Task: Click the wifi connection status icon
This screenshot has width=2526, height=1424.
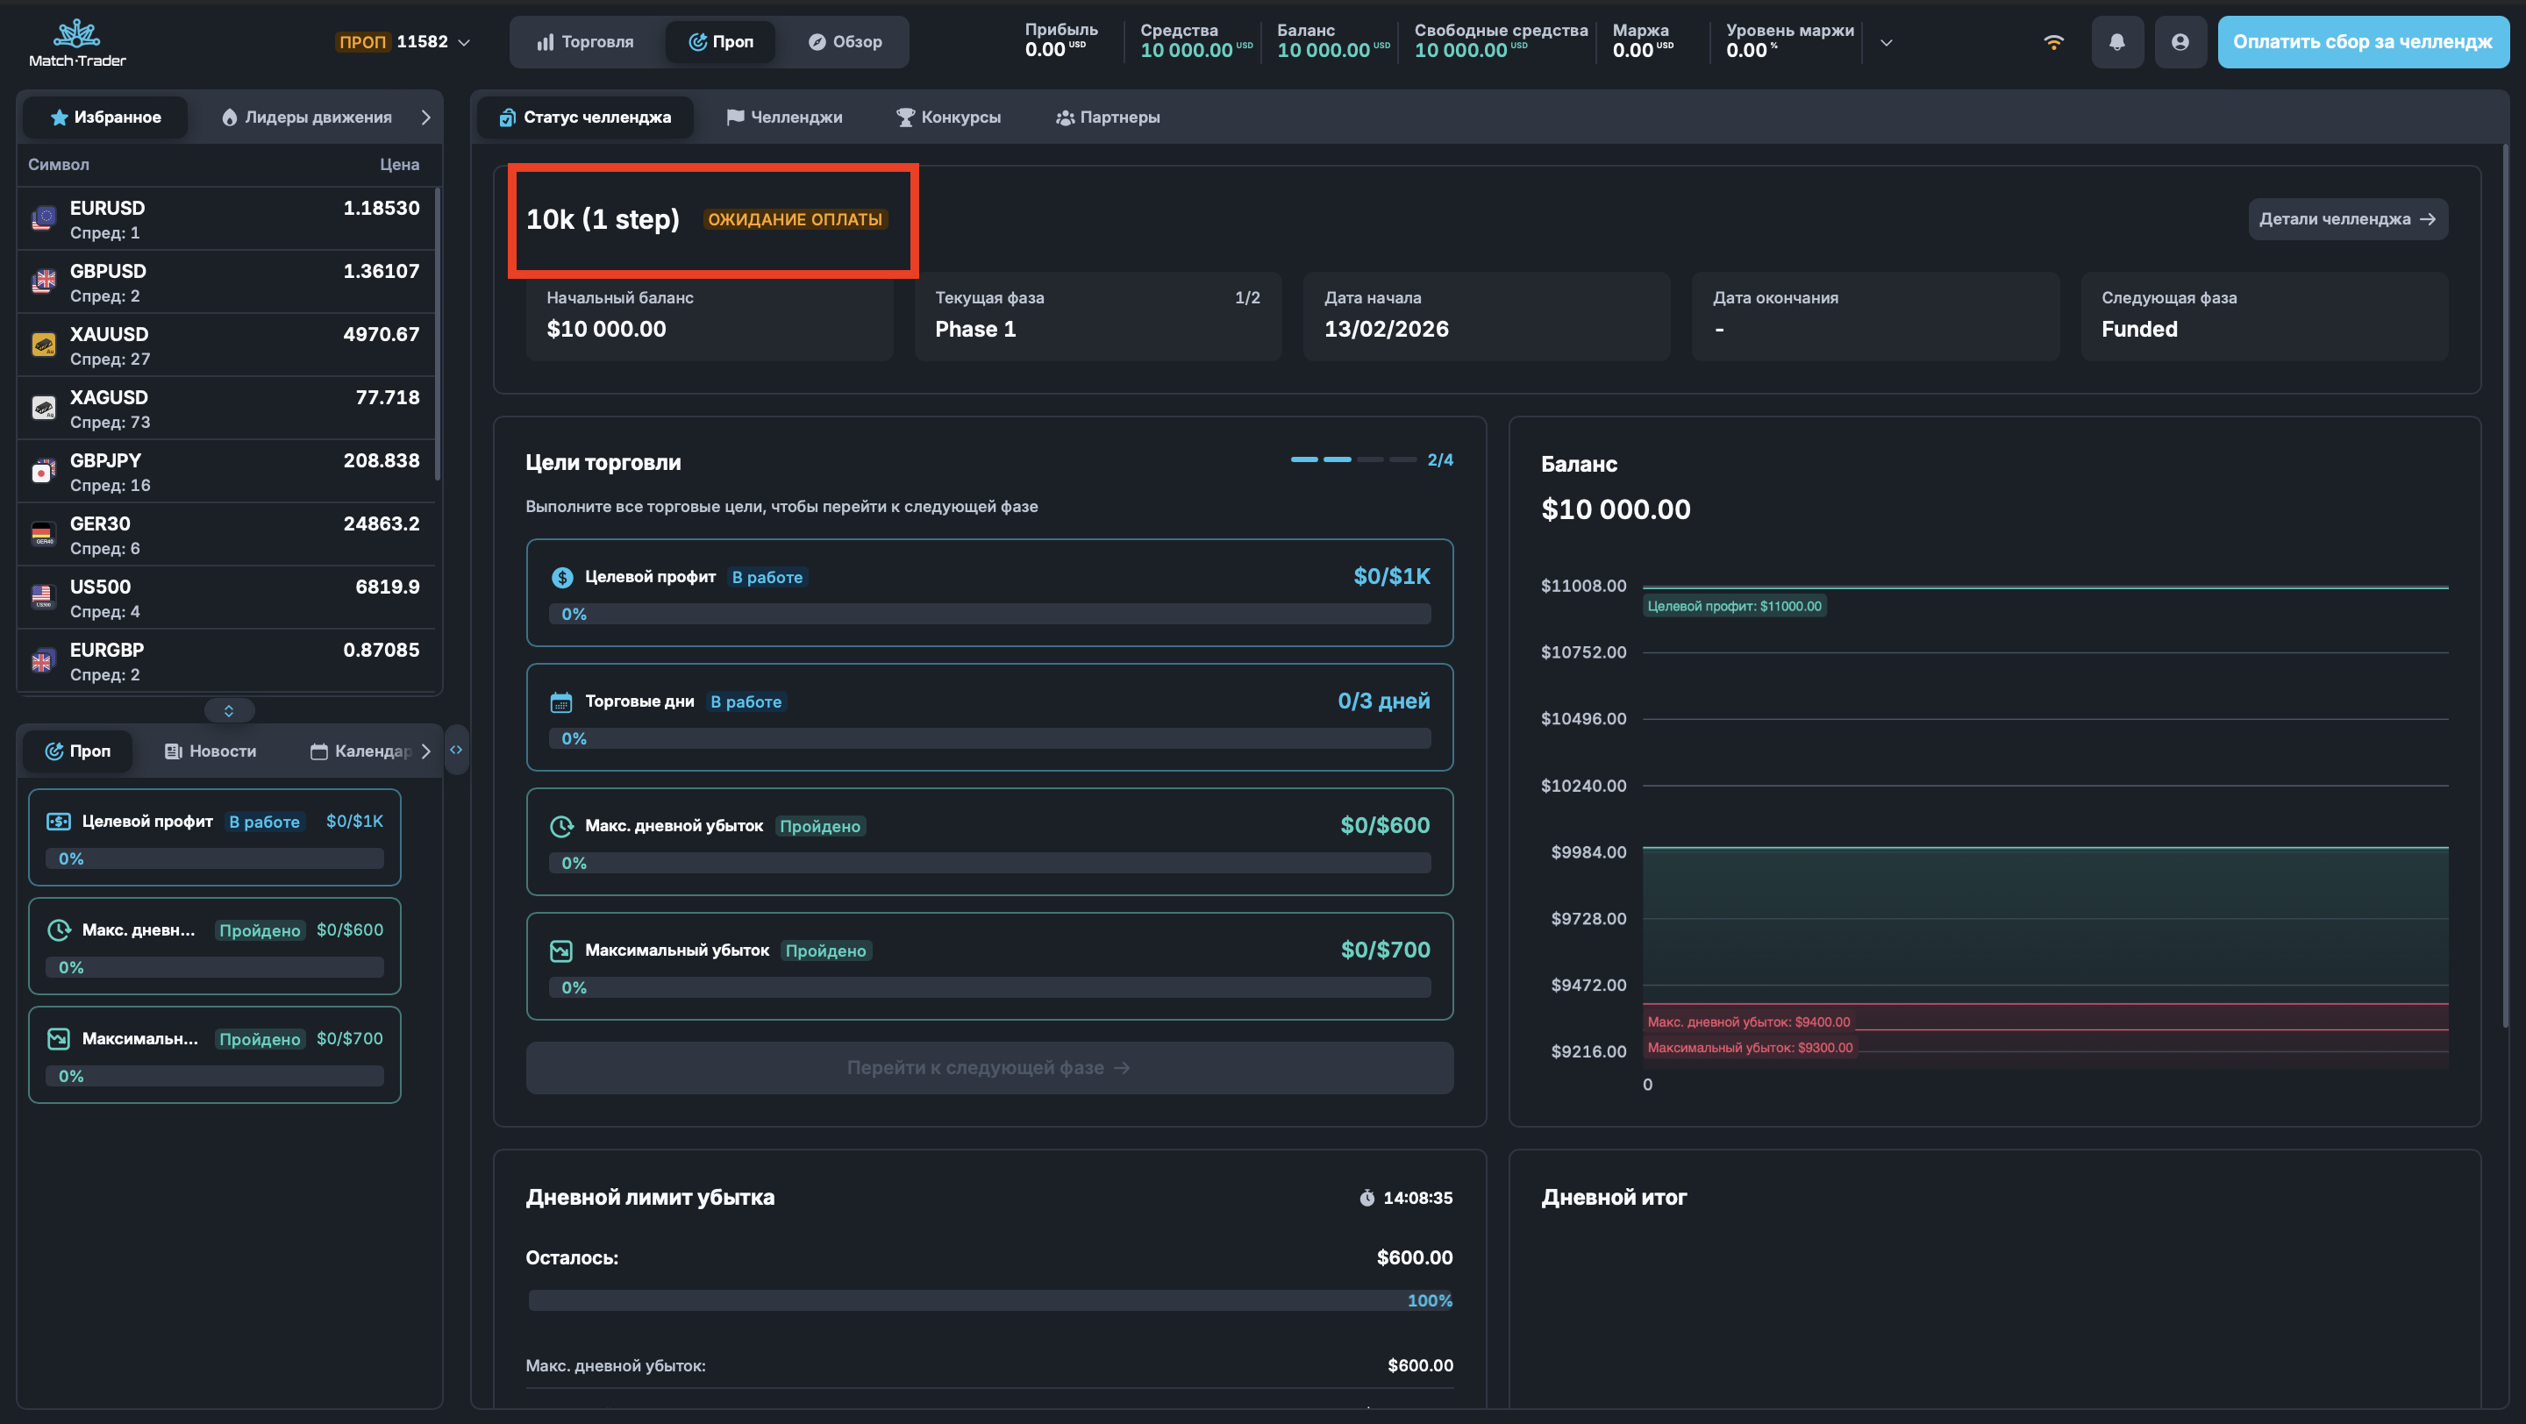Action: [x=2053, y=42]
